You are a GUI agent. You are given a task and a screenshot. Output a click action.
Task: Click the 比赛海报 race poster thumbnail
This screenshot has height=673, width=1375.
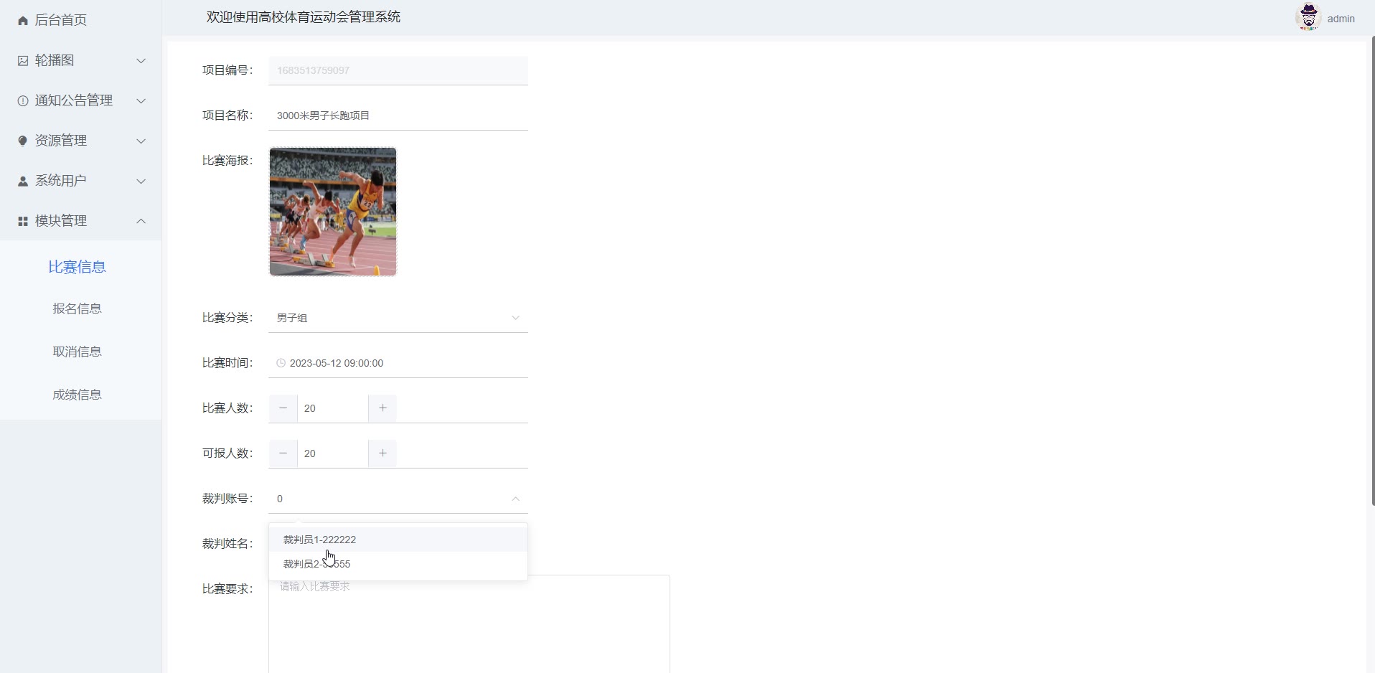coord(333,212)
